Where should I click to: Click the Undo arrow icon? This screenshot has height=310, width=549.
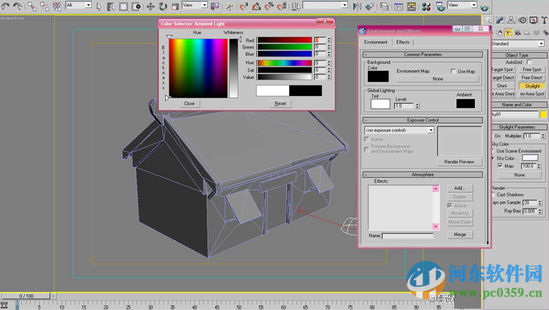[5, 6]
